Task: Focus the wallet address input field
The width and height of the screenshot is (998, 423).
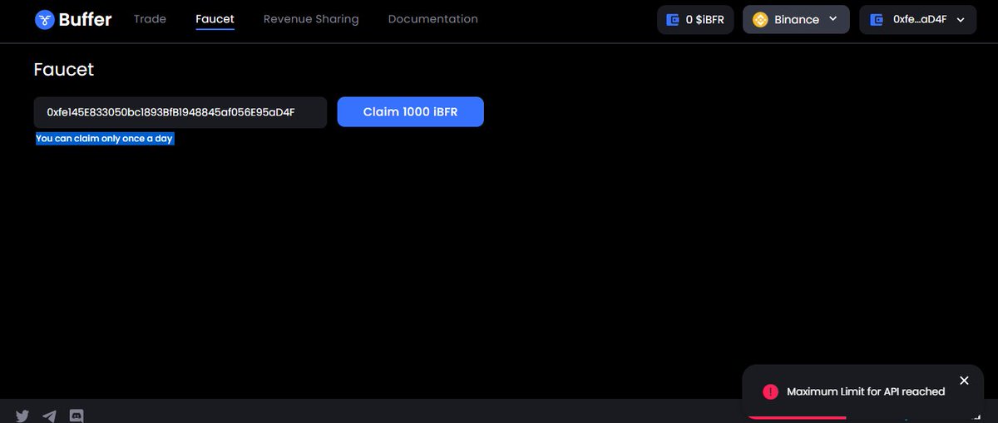Action: [180, 112]
